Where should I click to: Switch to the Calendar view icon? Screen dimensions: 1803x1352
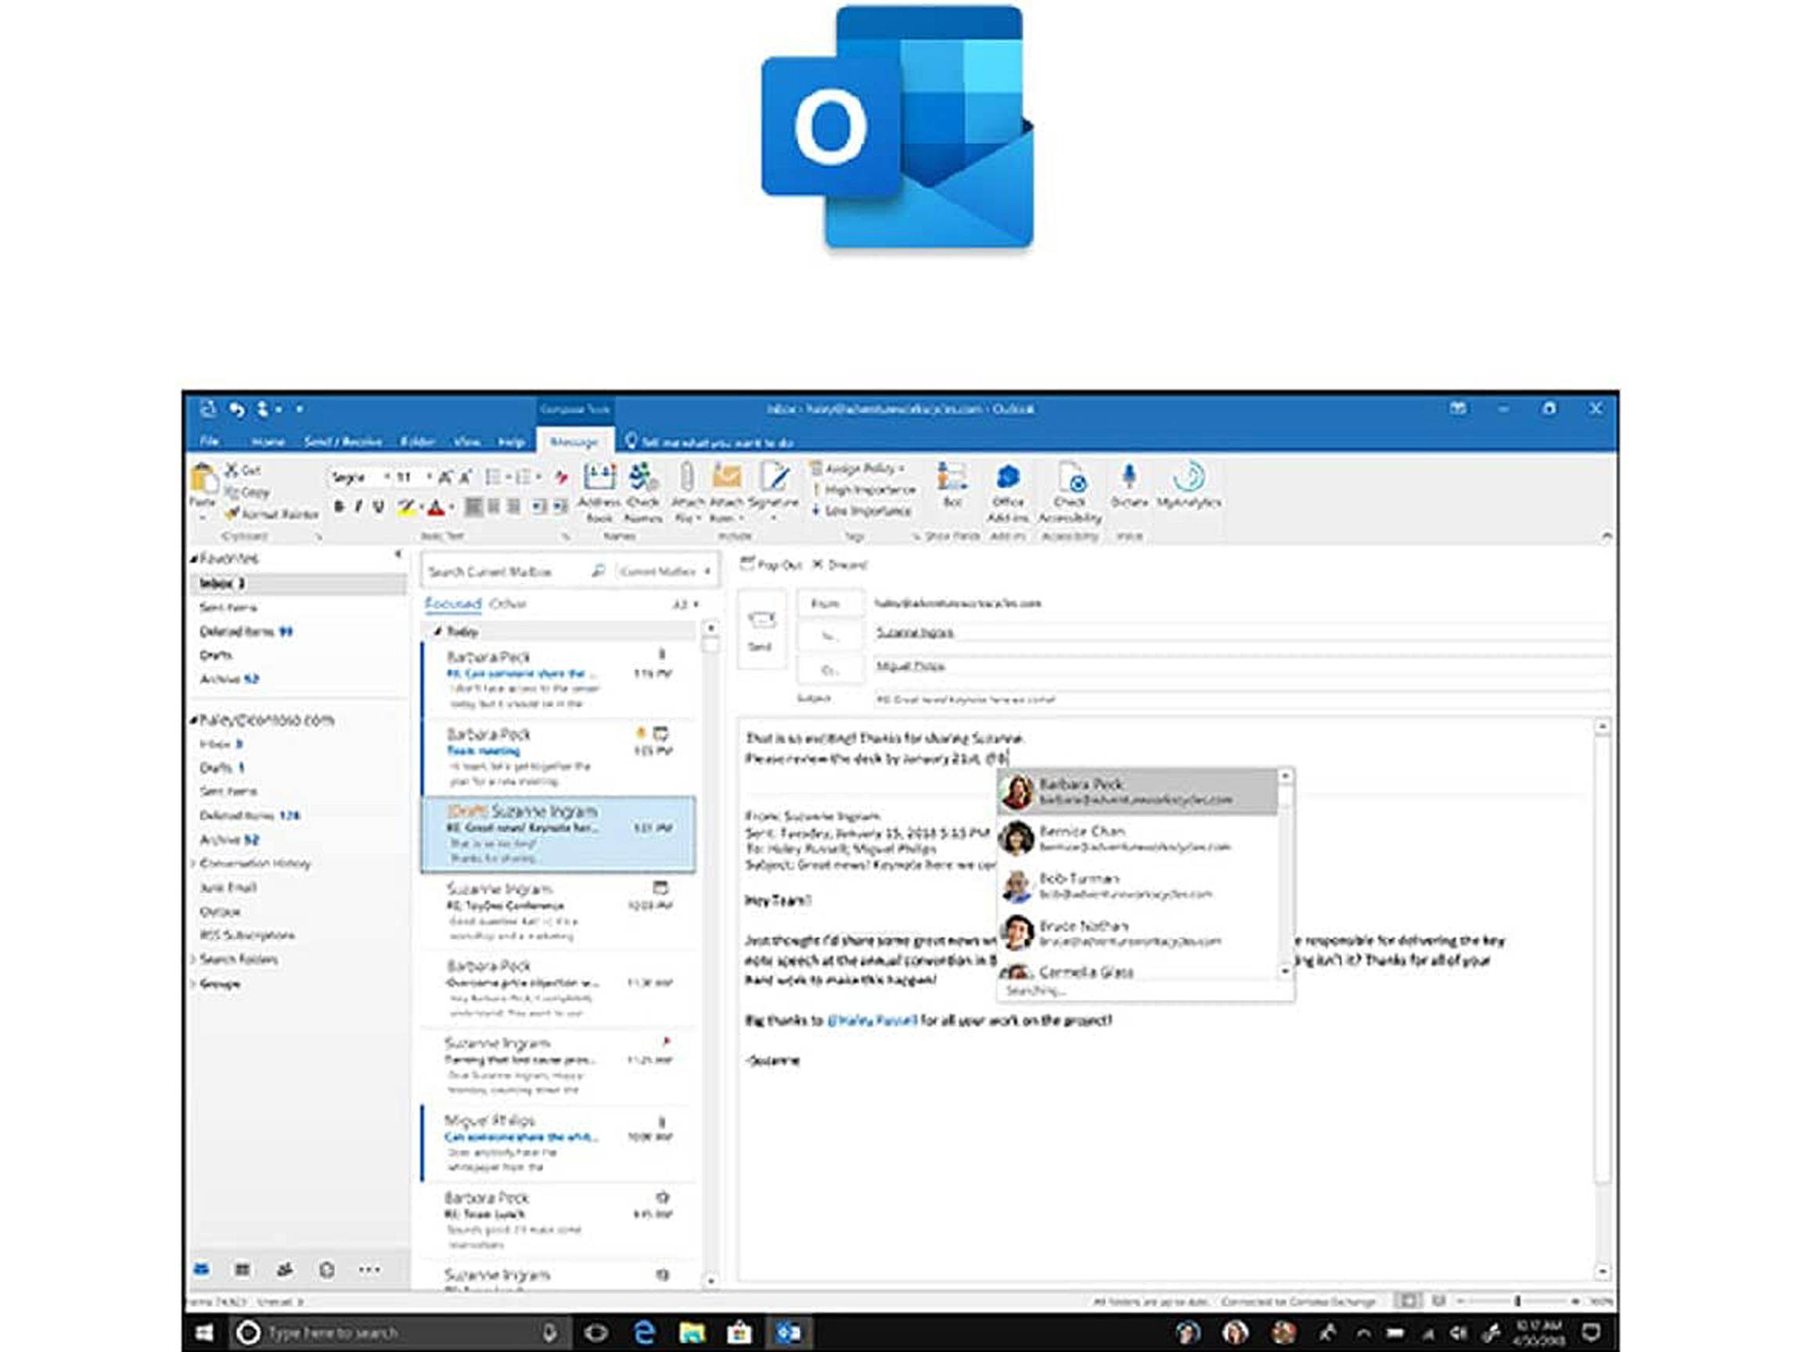tap(241, 1269)
